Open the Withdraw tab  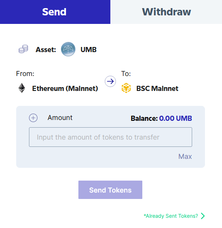[166, 12]
